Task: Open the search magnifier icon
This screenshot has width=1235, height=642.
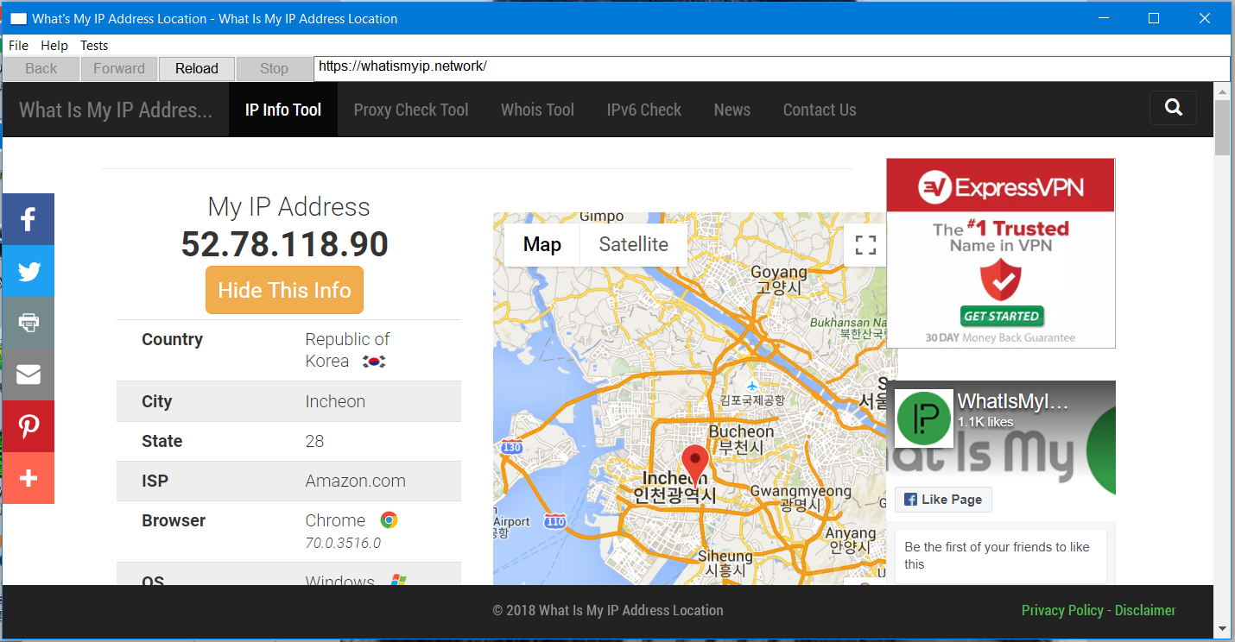Action: tap(1173, 108)
